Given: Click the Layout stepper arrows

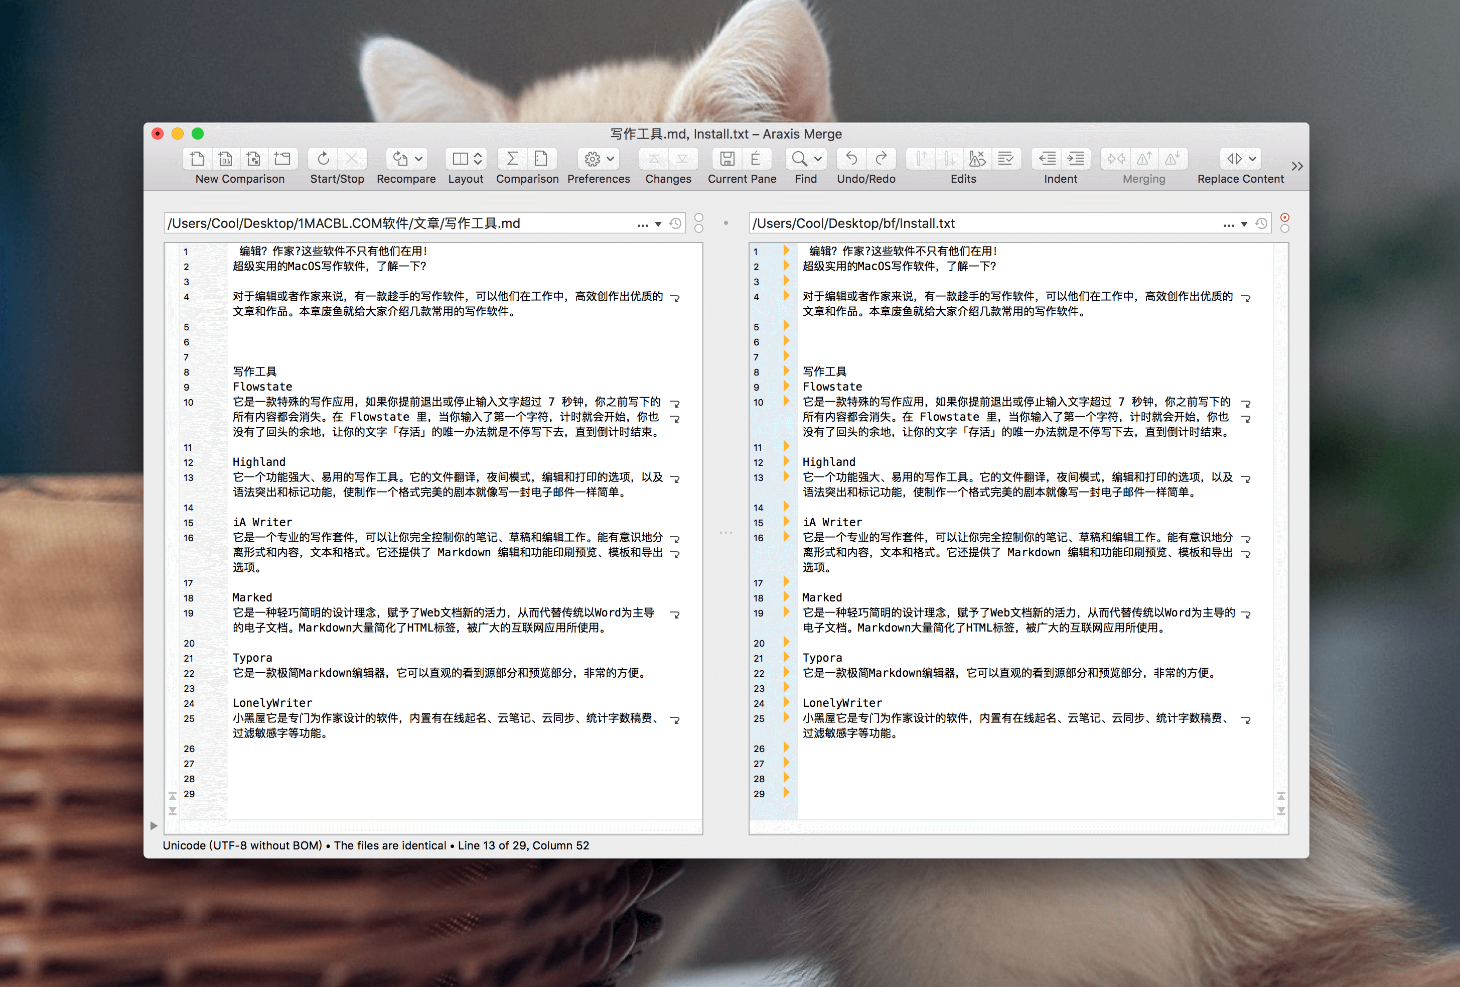Looking at the screenshot, I should [478, 159].
